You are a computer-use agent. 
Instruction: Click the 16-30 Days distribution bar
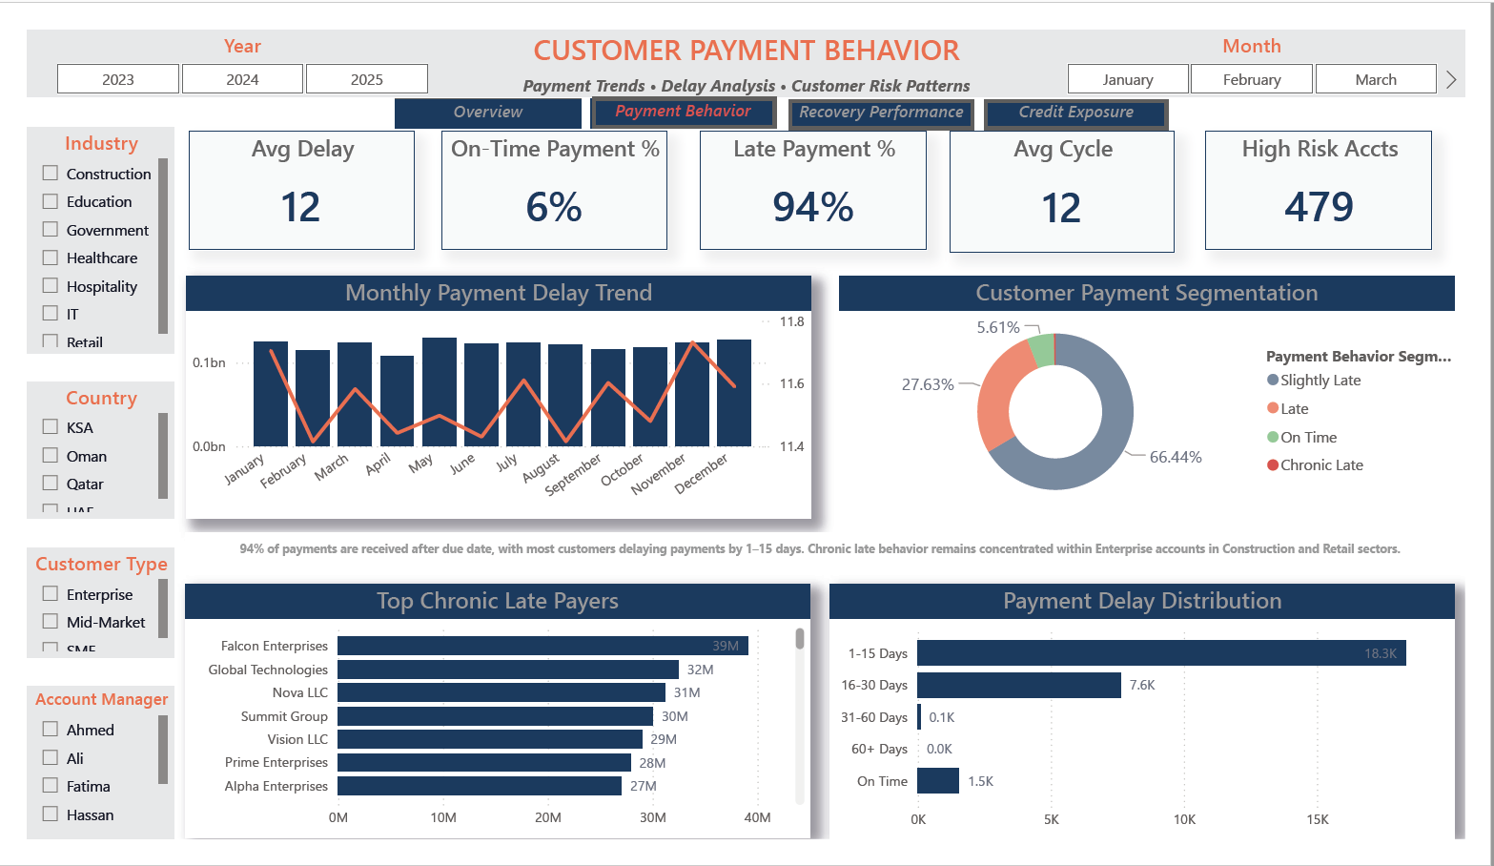pyautogui.click(x=1019, y=685)
